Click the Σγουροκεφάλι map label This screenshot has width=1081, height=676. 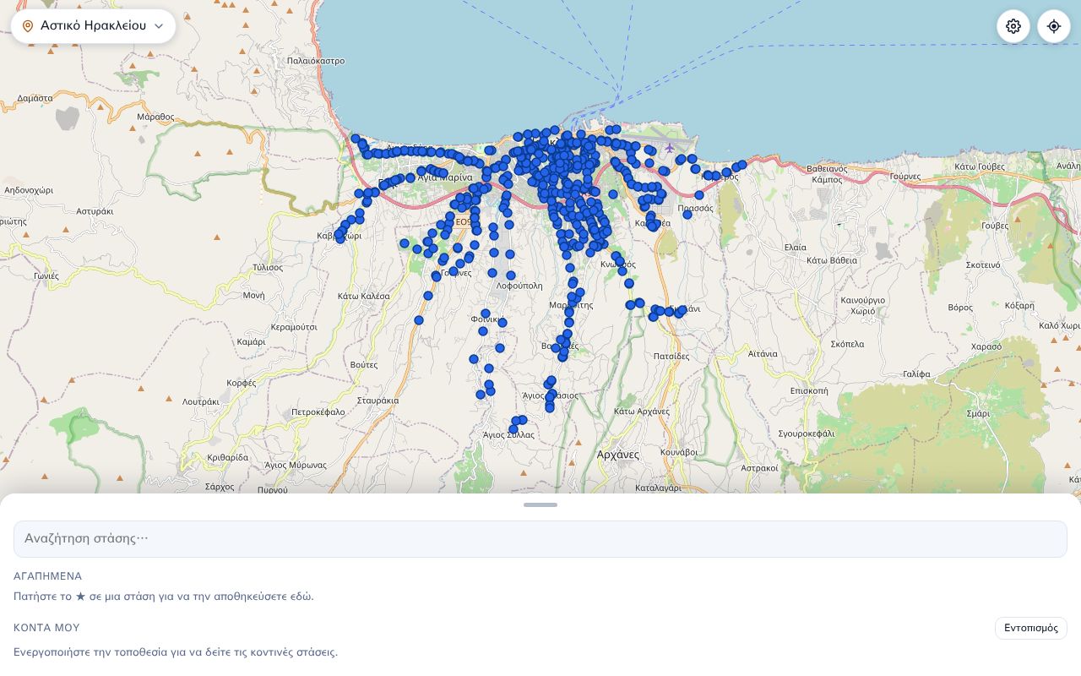pyautogui.click(x=807, y=433)
